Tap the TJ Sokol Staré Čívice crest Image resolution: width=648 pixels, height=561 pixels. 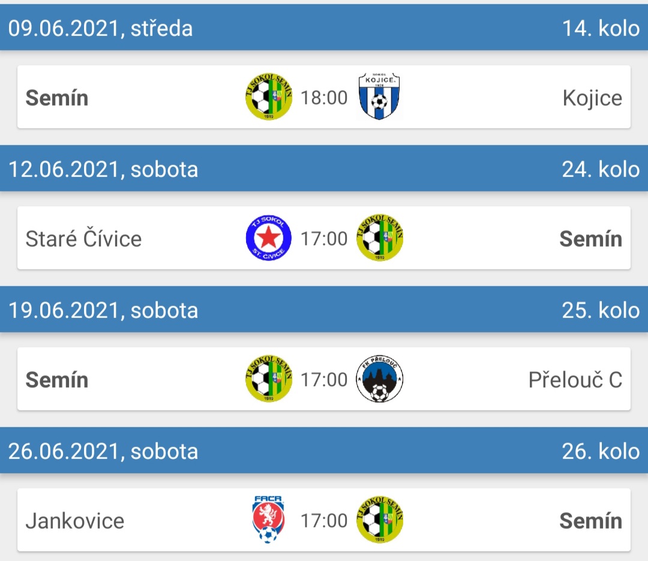[269, 238]
